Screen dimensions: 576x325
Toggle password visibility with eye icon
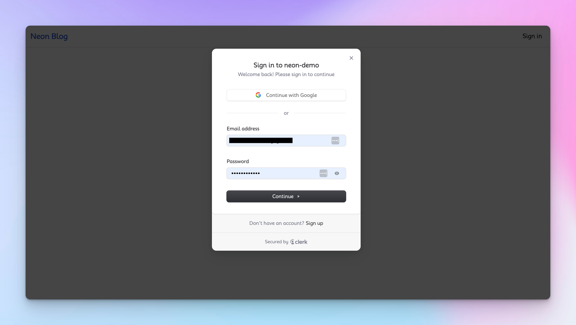337,173
